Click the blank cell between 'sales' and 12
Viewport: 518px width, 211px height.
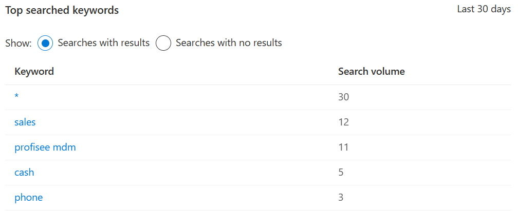[185, 122]
